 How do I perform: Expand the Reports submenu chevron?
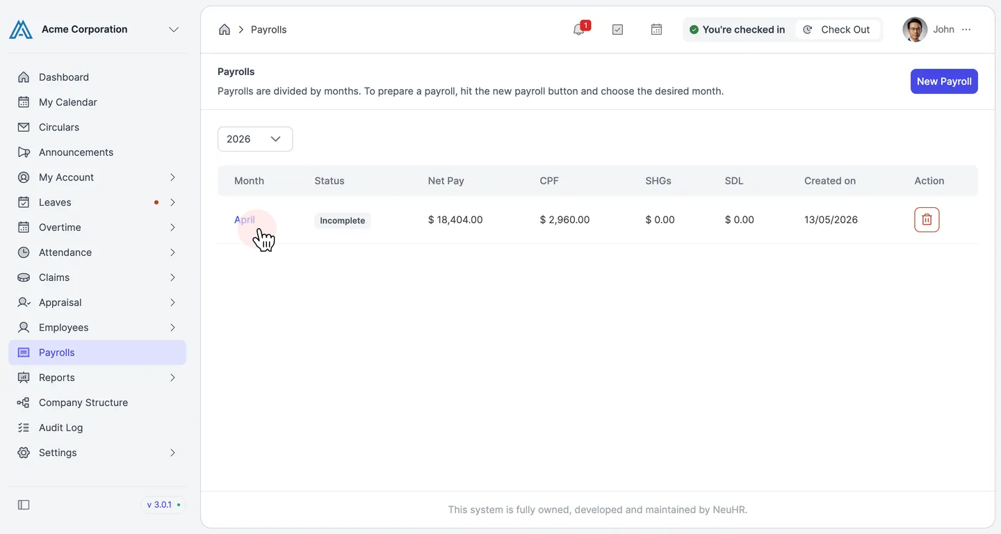172,378
